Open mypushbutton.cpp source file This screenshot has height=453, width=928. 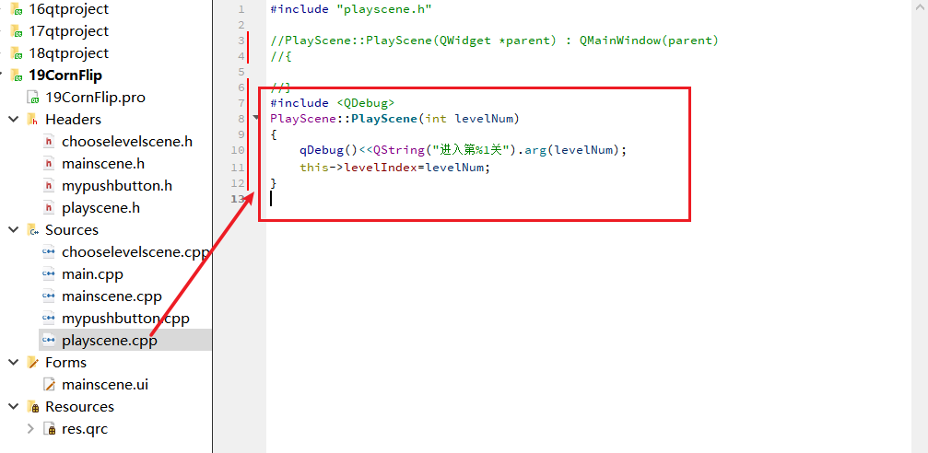[x=125, y=319]
